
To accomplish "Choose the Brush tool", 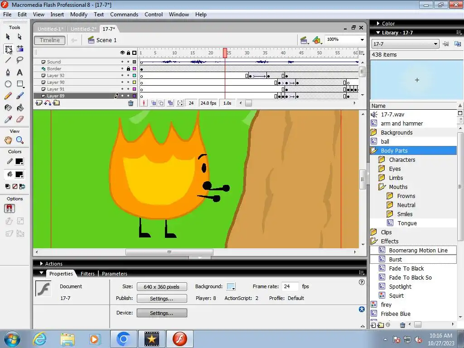I will tap(20, 96).
